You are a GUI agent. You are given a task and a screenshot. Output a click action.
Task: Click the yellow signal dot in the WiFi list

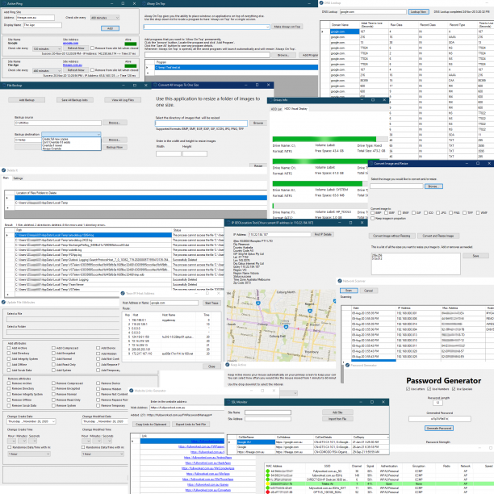click(268, 484)
